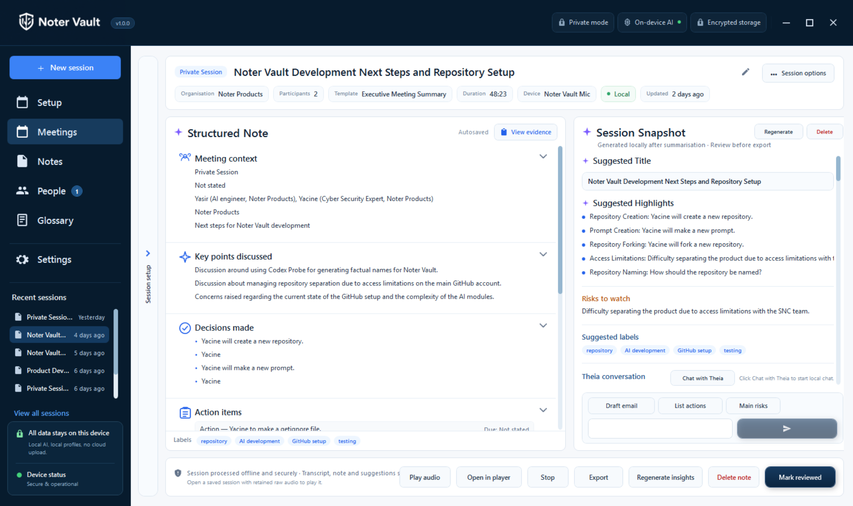This screenshot has width=853, height=506.
Task: Click the Notes document icon in sidebar
Action: (22, 161)
